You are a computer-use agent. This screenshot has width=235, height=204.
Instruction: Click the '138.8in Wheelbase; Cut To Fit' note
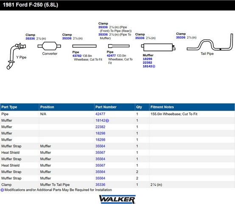88,58
